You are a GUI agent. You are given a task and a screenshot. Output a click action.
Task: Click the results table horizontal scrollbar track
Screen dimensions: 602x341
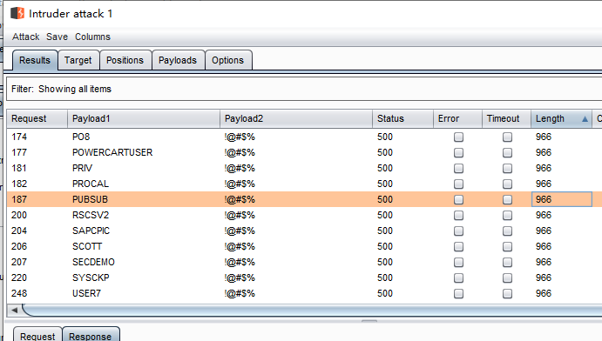click(x=313, y=310)
